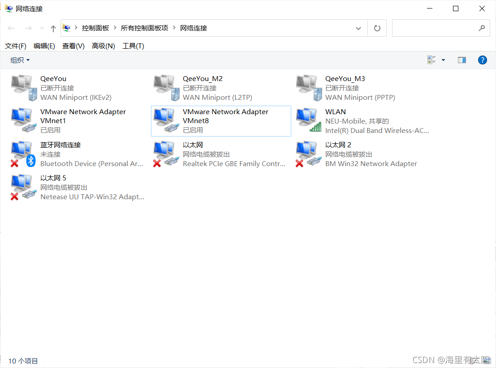This screenshot has width=496, height=368.
Task: Open the 工具(T) menu
Action: (x=133, y=46)
